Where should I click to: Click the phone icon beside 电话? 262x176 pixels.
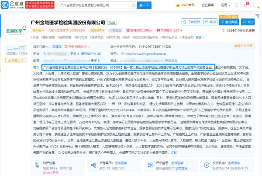pos(45,53)
